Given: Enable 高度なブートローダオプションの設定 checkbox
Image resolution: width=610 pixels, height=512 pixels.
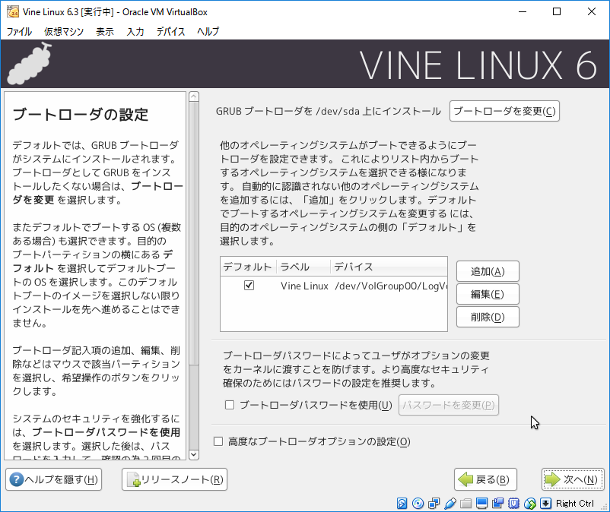Looking at the screenshot, I should (219, 441).
